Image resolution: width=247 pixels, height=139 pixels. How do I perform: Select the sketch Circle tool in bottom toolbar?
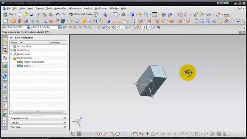pos(117,134)
